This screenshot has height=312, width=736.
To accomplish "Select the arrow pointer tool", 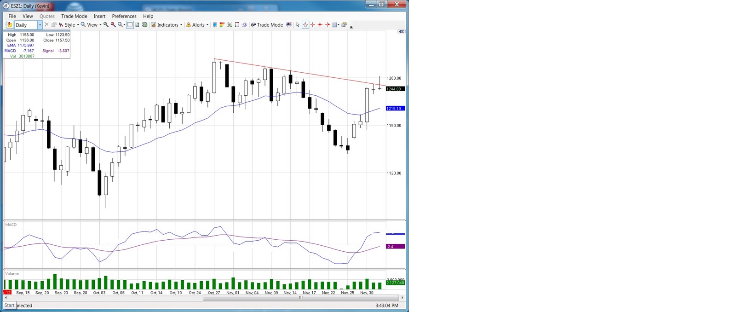I will 298,25.
